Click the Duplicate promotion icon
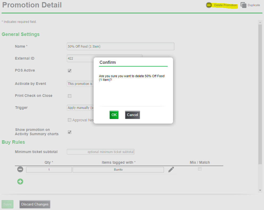264x210 pixels. pos(243,5)
